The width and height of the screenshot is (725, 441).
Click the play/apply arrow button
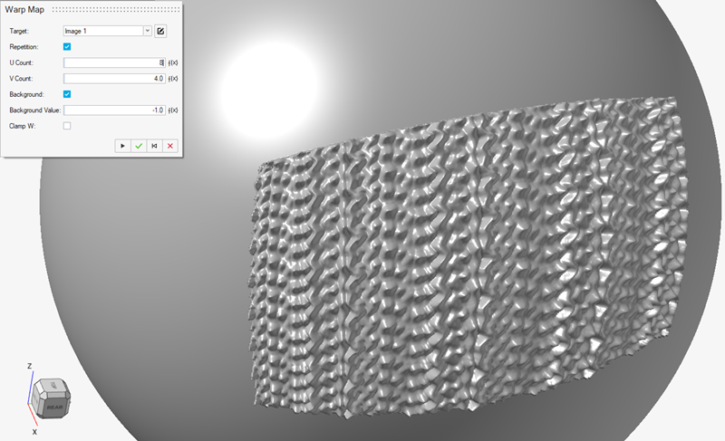coord(122,145)
